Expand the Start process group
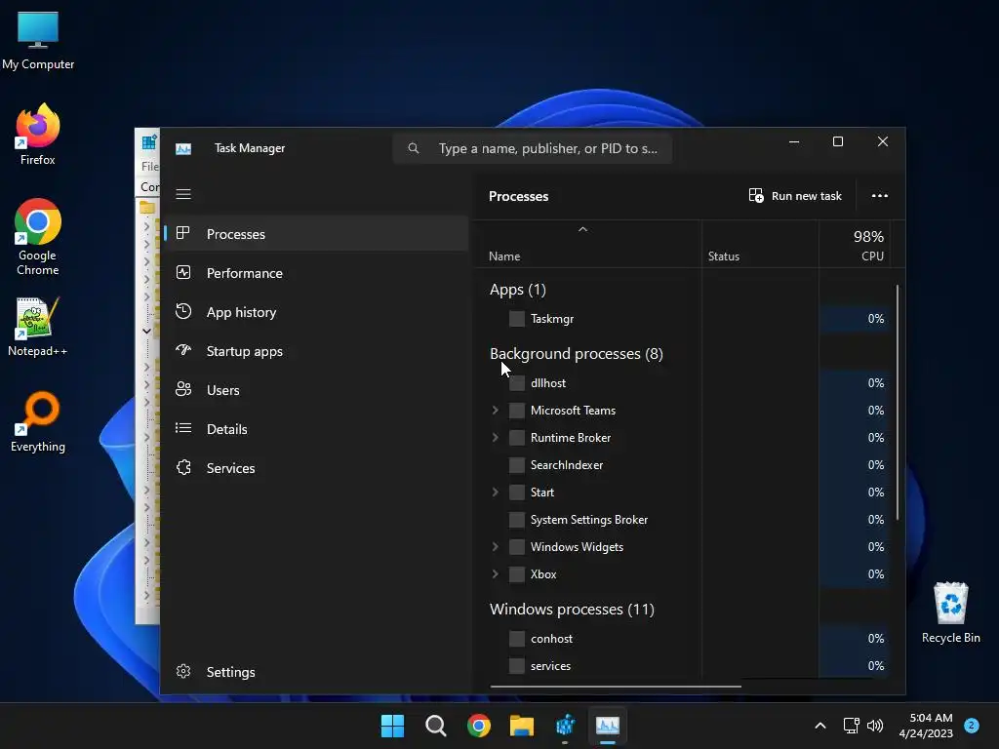This screenshot has height=749, width=999. tap(495, 493)
